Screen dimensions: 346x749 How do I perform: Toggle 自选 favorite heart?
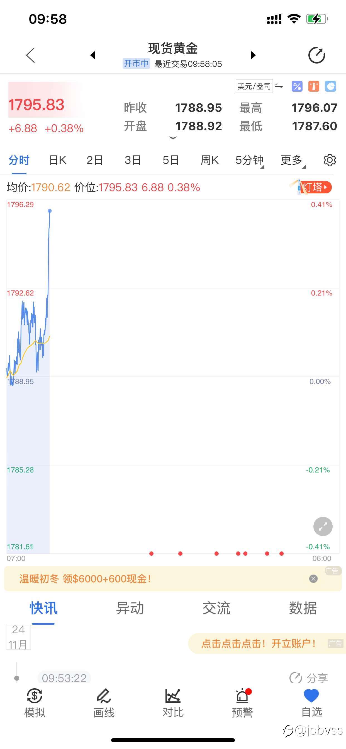(x=311, y=703)
